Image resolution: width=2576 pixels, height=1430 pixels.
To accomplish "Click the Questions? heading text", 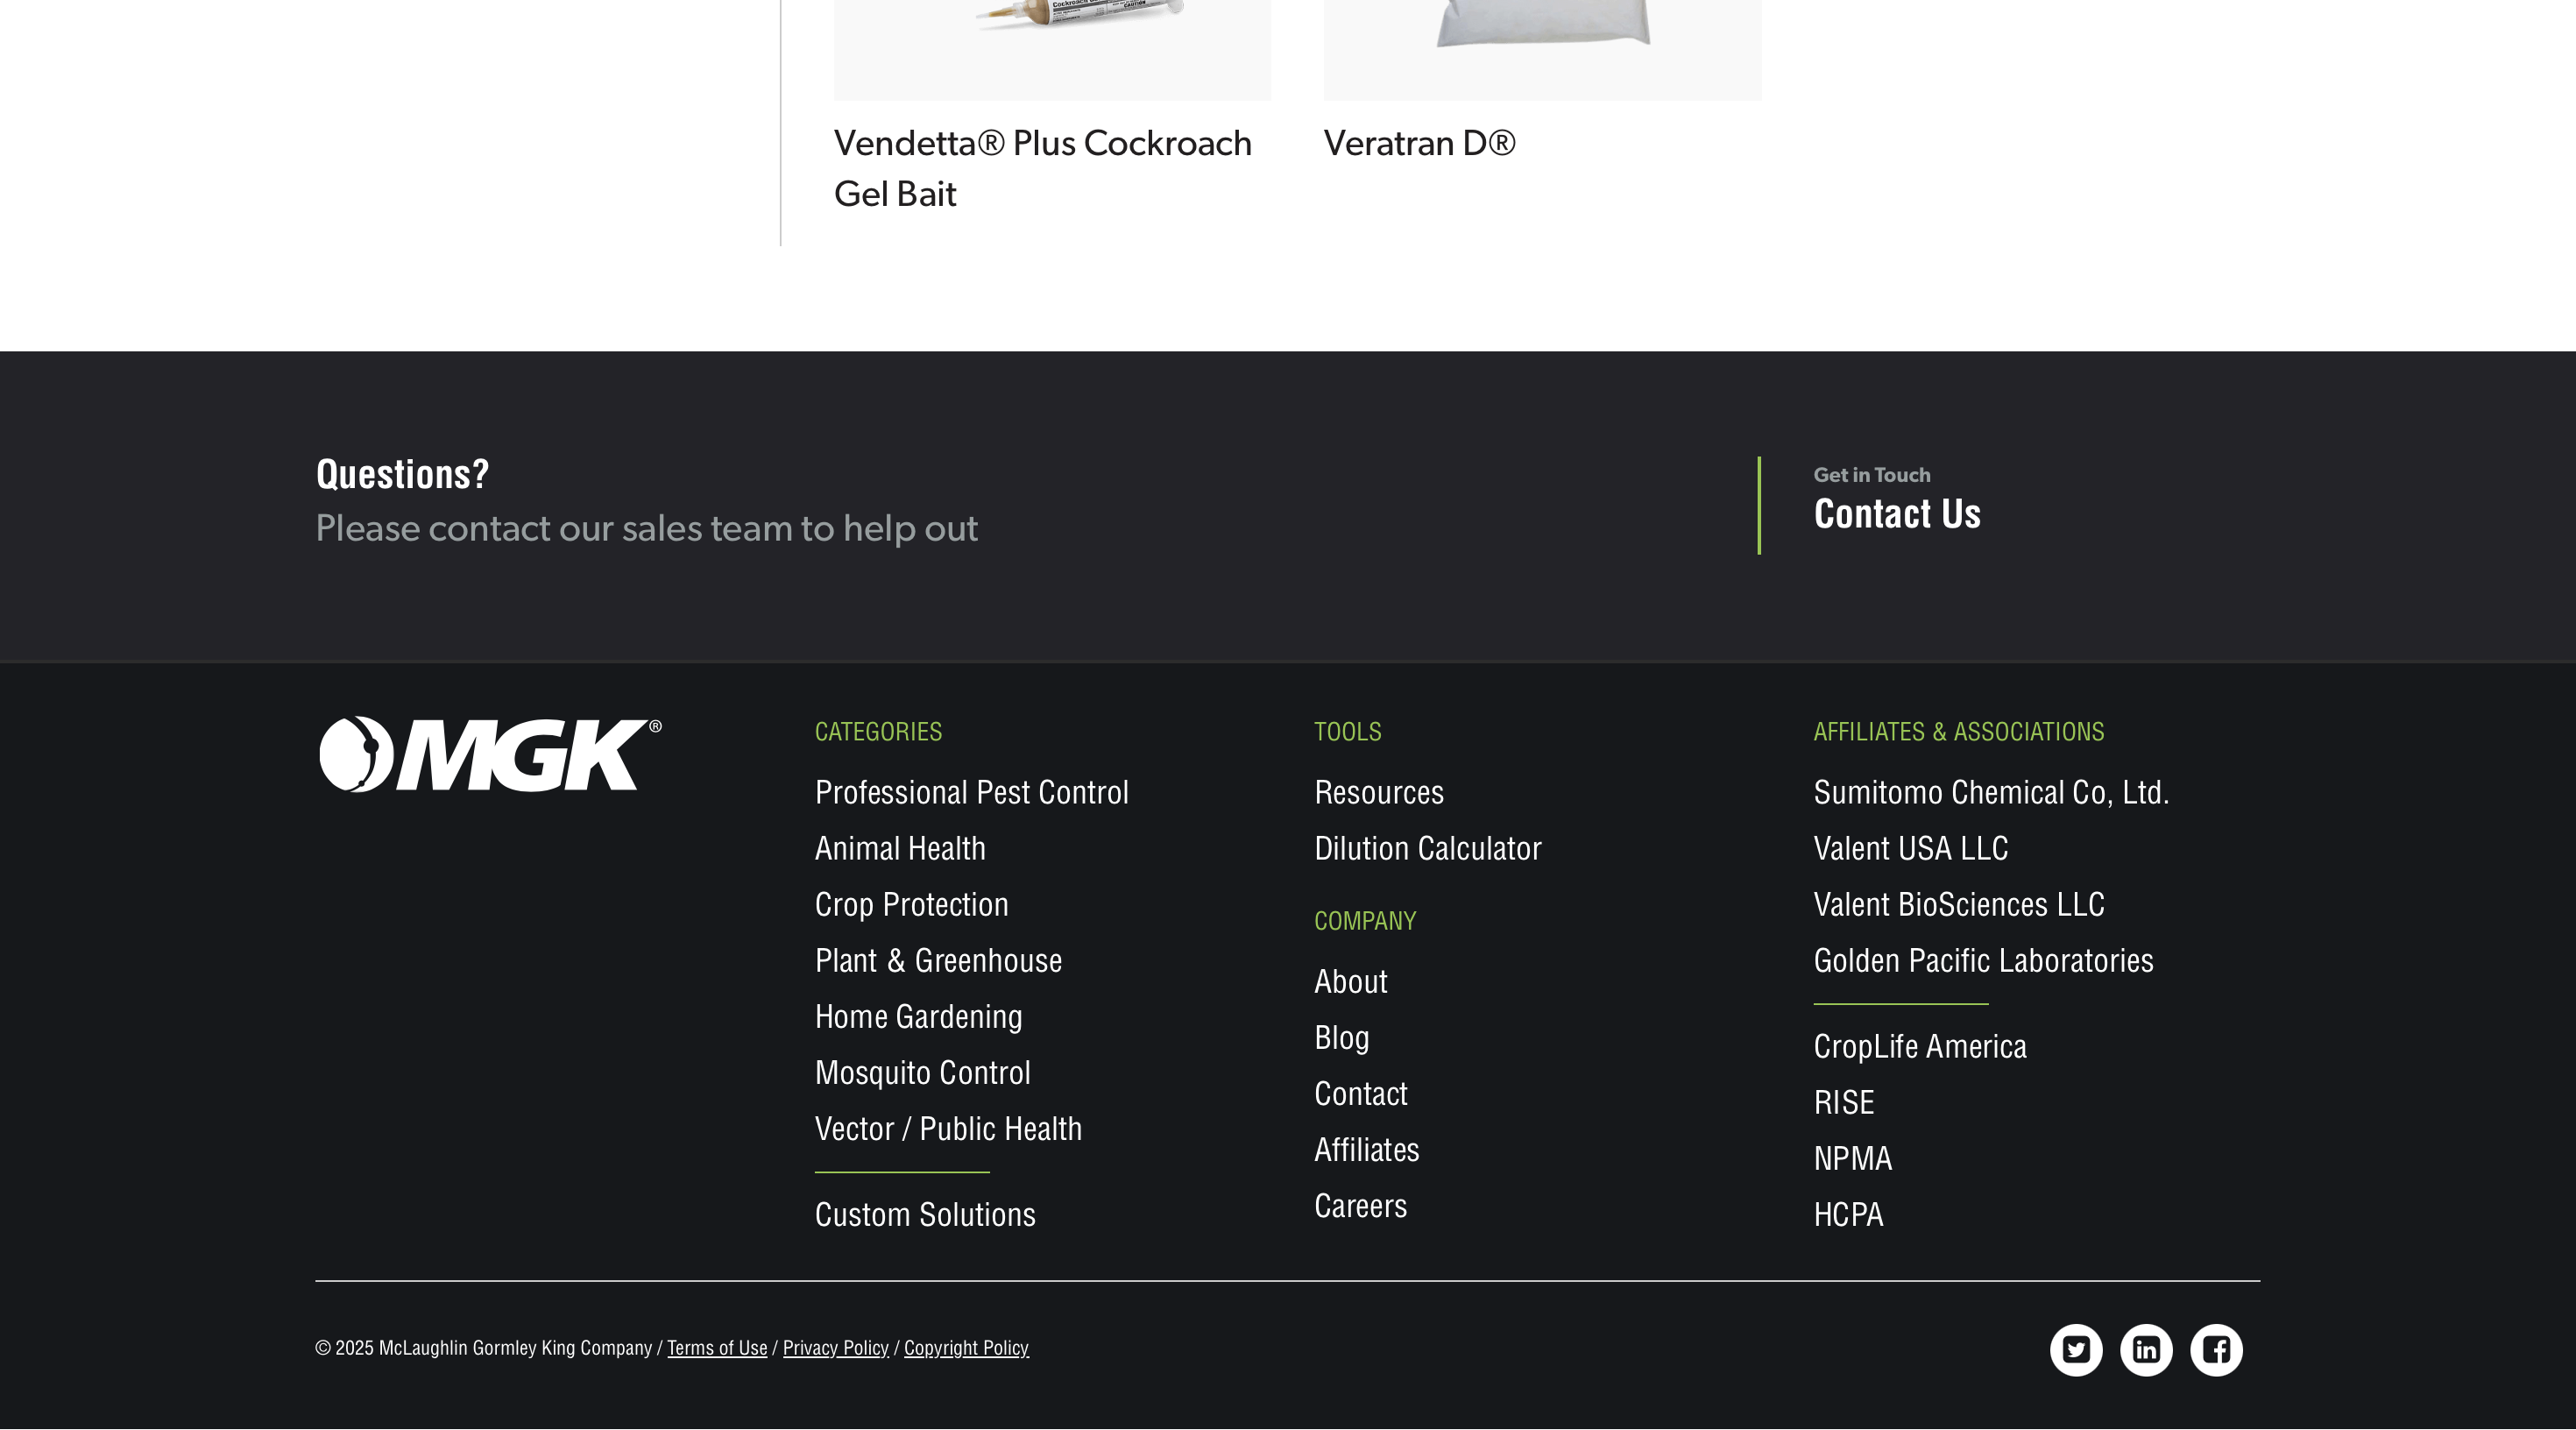I will [402, 474].
